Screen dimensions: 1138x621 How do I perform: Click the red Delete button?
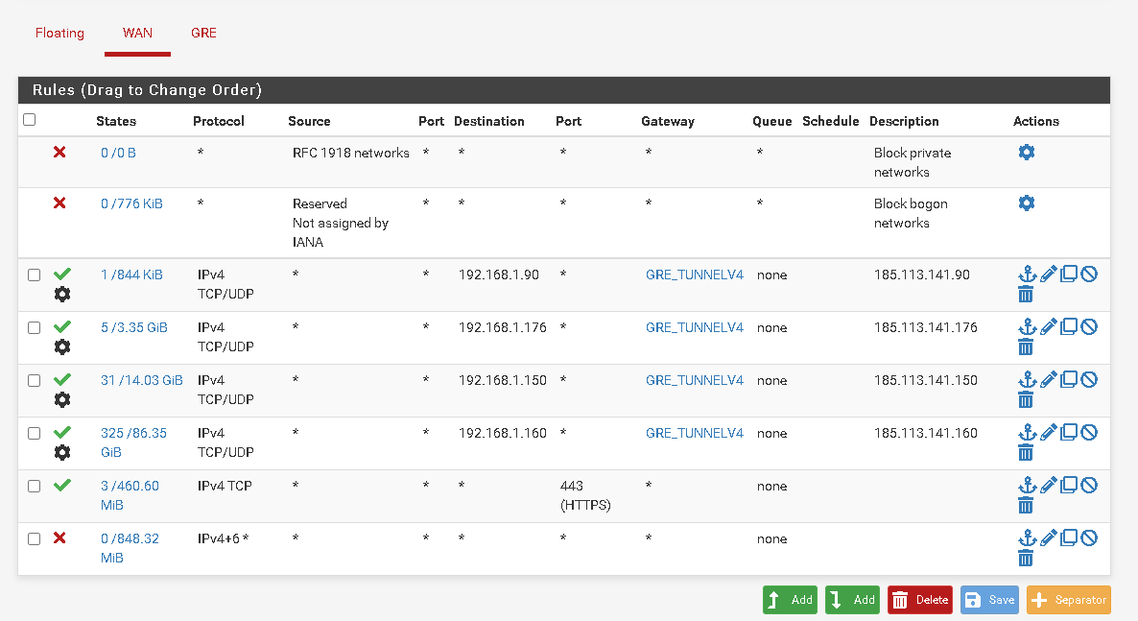pos(919,600)
